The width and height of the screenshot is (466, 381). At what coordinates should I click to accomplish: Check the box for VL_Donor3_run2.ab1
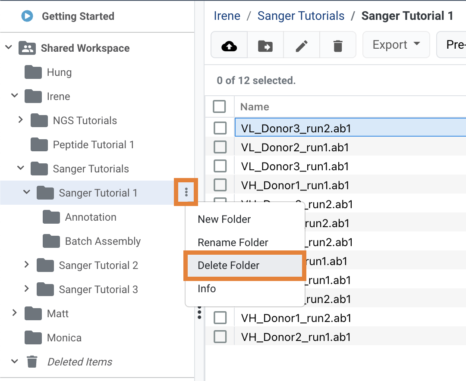click(x=220, y=128)
